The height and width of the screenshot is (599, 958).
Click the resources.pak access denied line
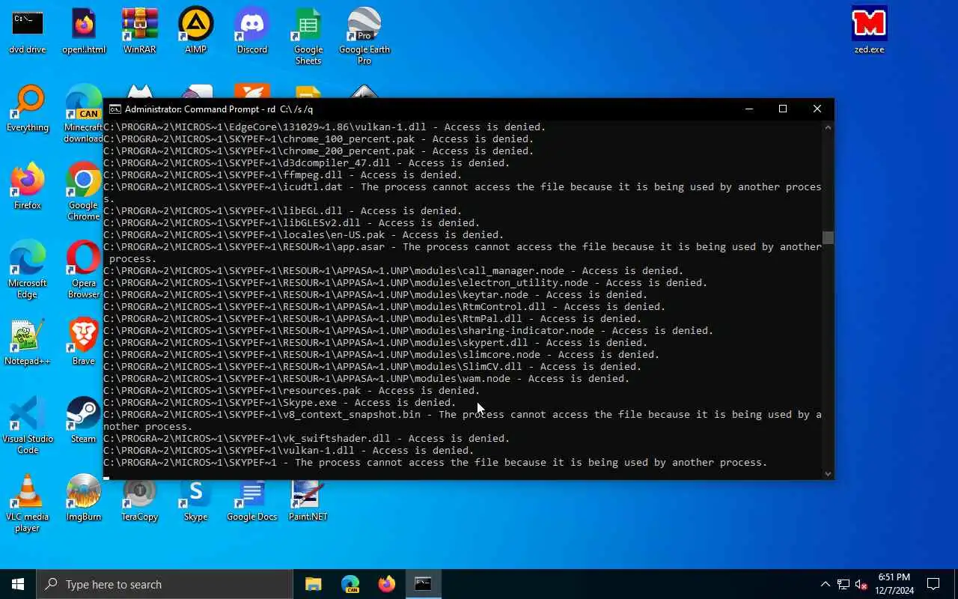(x=291, y=391)
